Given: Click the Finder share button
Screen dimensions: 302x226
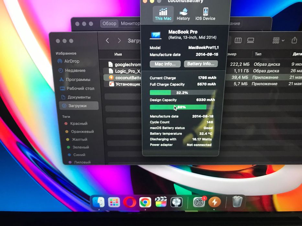Looking at the screenshot, I should 294,40.
